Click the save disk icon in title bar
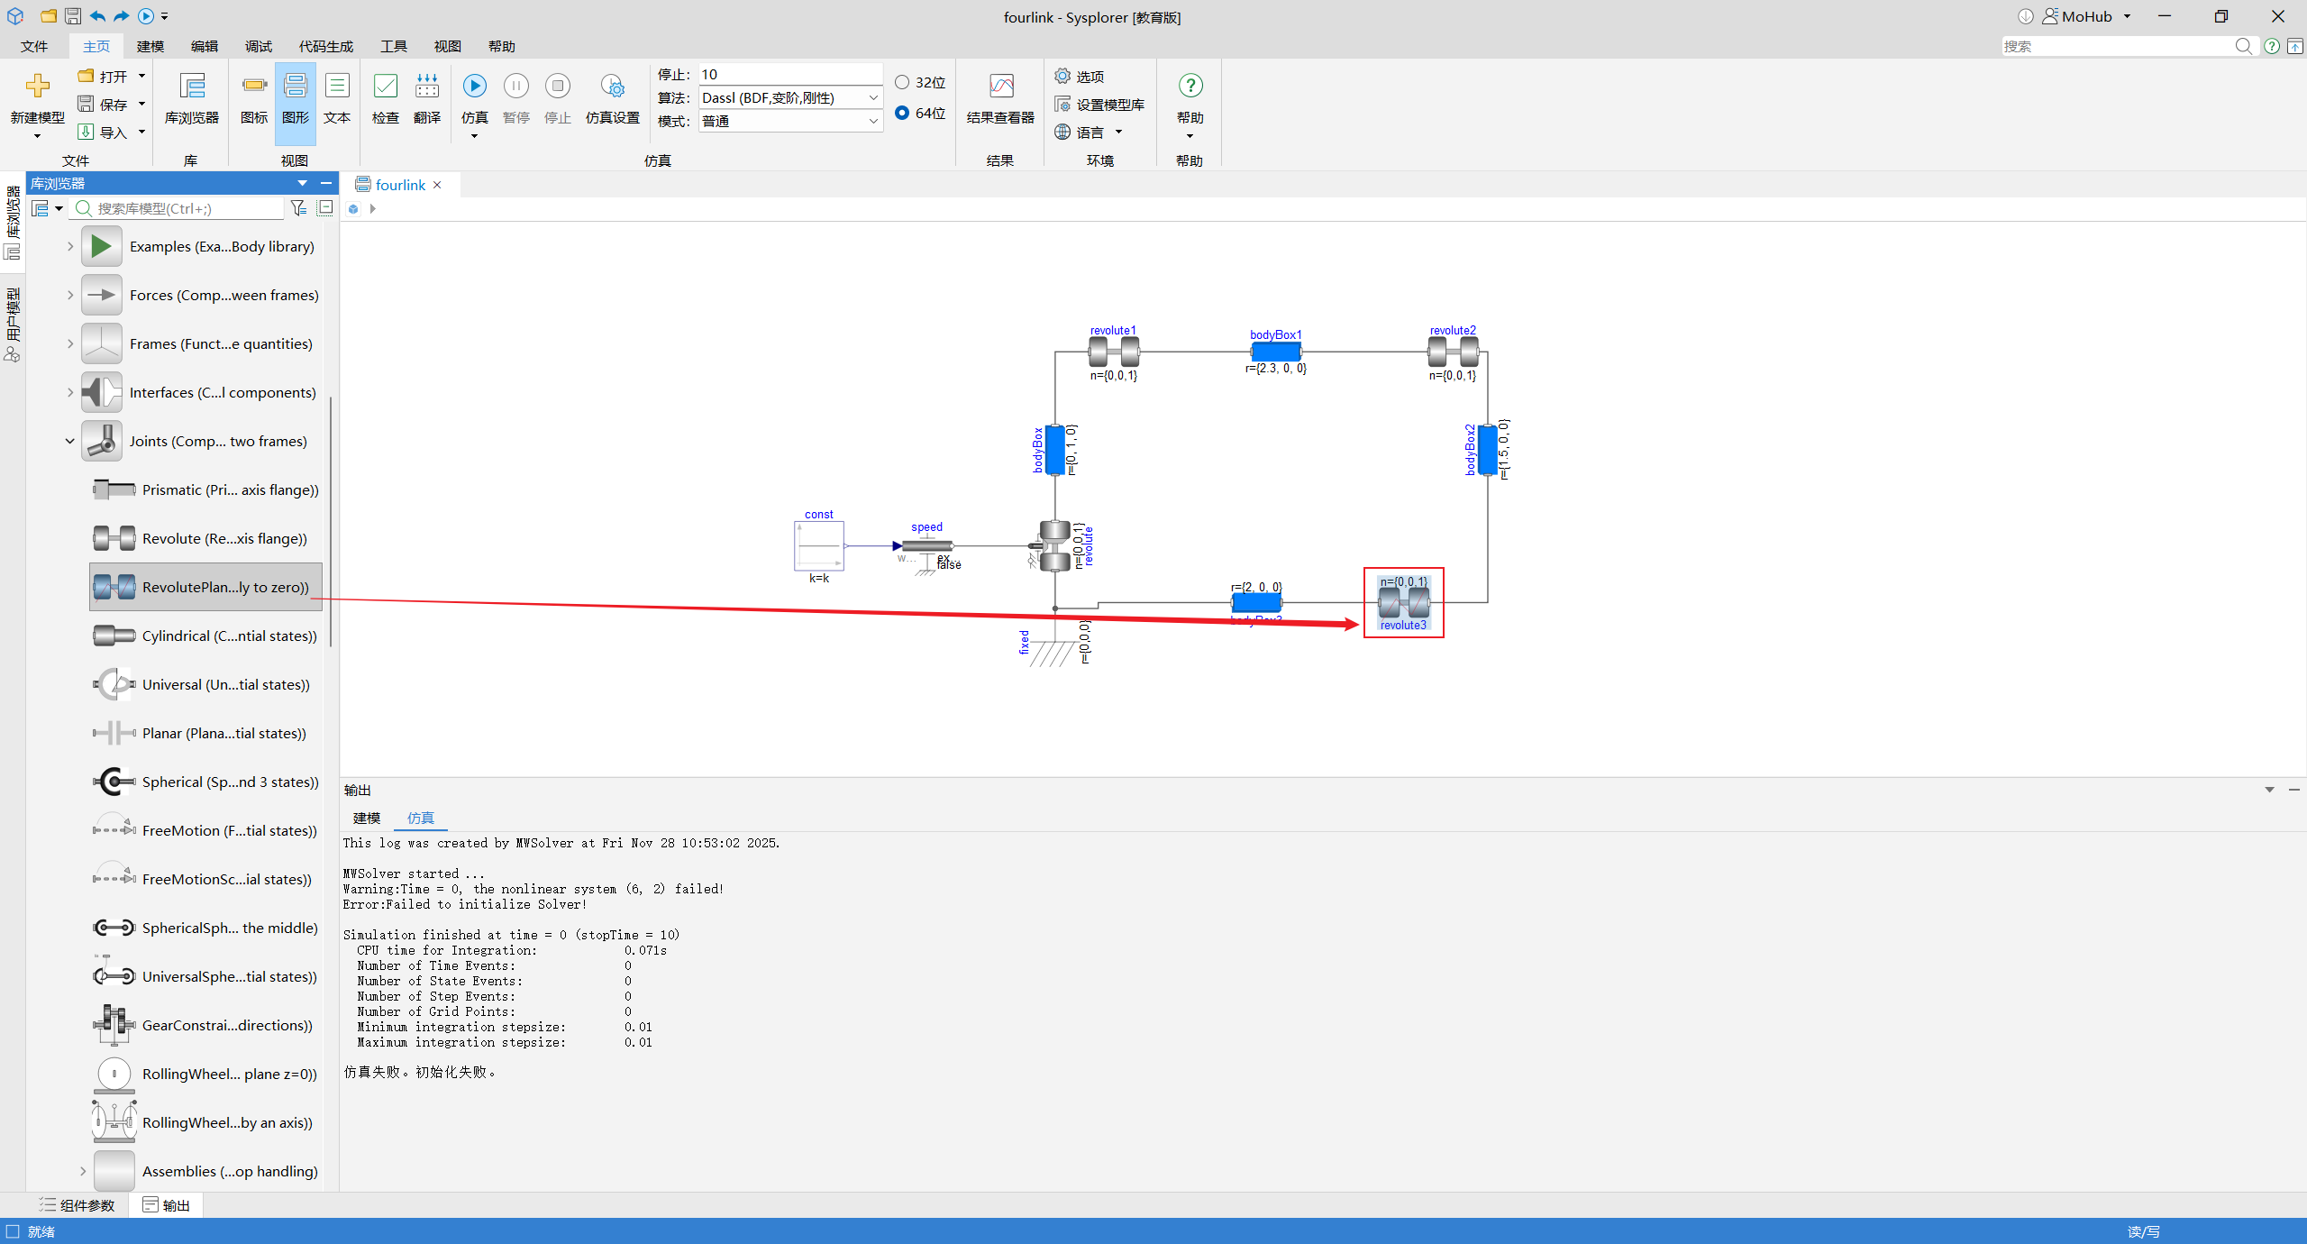2307x1244 pixels. (73, 16)
